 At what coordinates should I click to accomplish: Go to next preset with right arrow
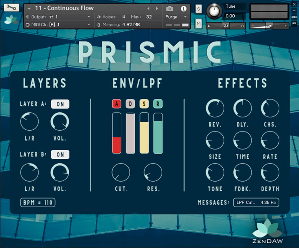pos(157,8)
